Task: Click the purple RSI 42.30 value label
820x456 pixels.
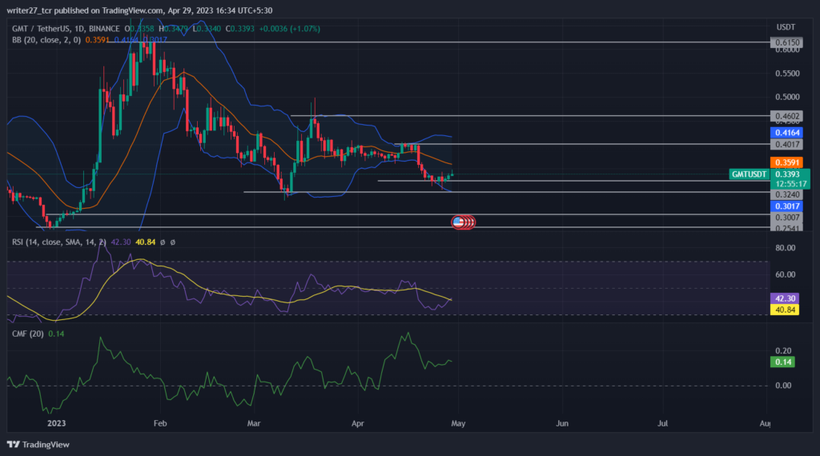Action: (785, 298)
